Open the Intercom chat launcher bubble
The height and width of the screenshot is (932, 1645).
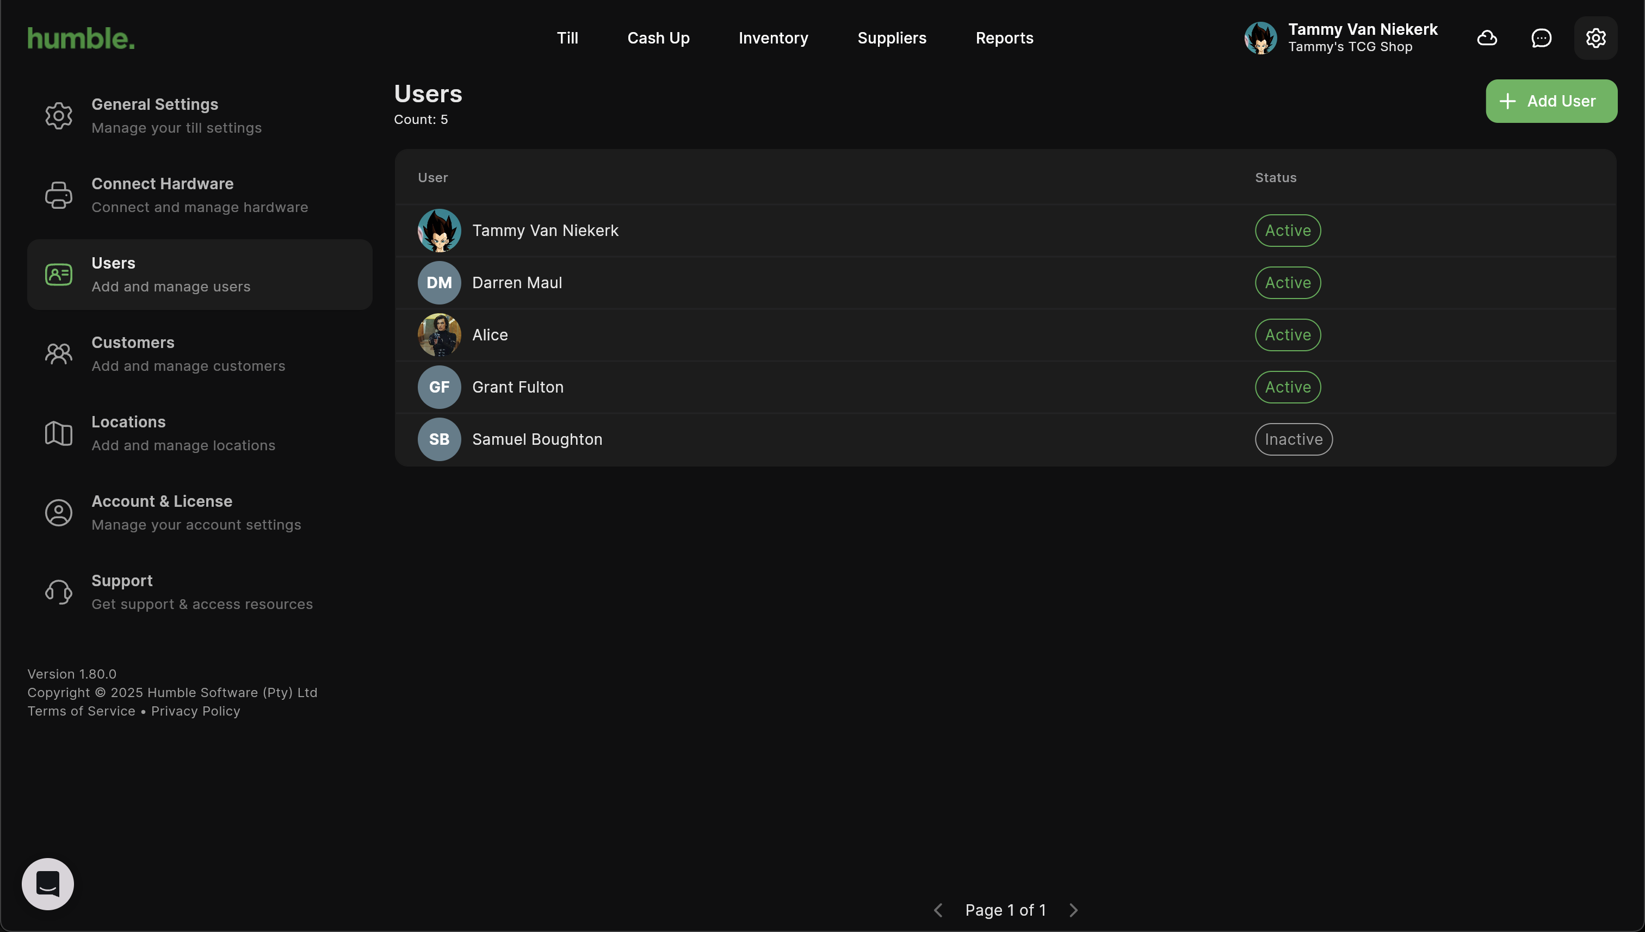tap(47, 884)
